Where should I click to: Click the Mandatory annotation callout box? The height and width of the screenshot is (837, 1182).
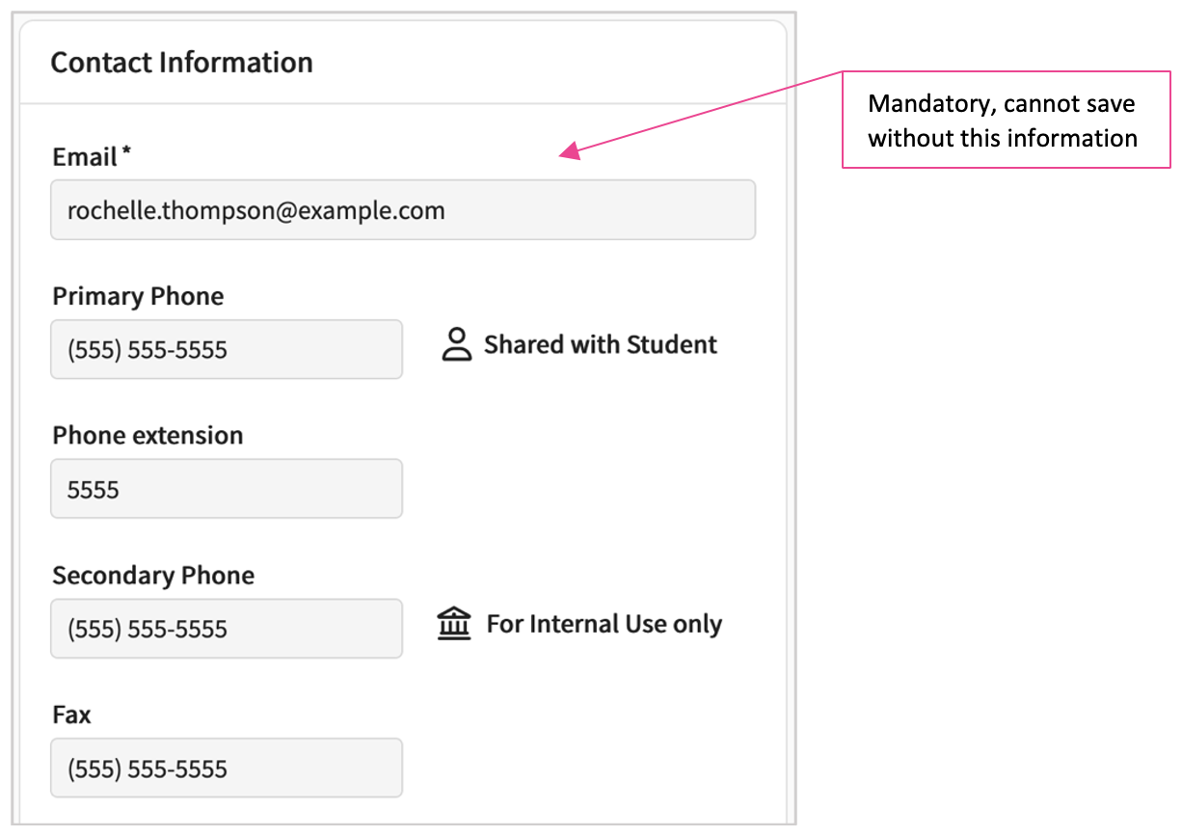[1006, 120]
